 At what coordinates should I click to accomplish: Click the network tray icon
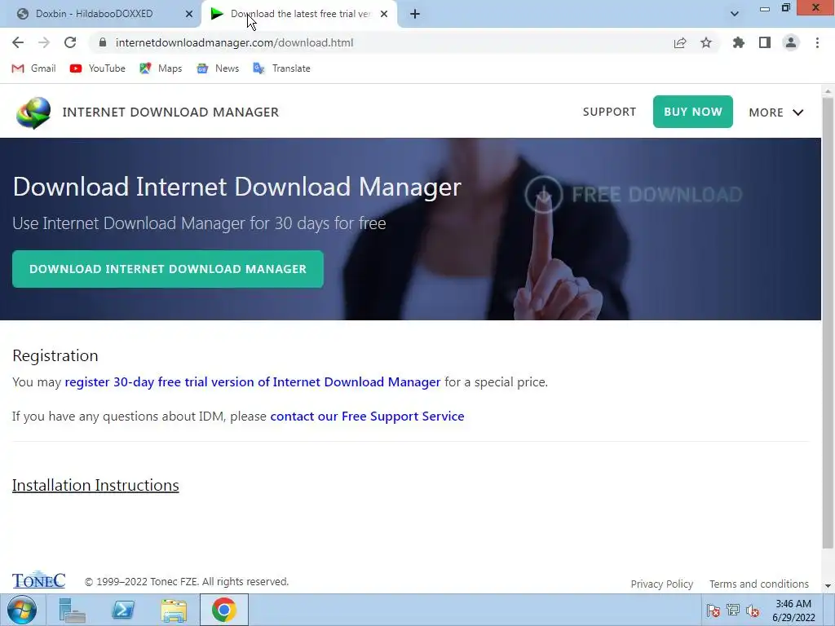[x=733, y=611]
